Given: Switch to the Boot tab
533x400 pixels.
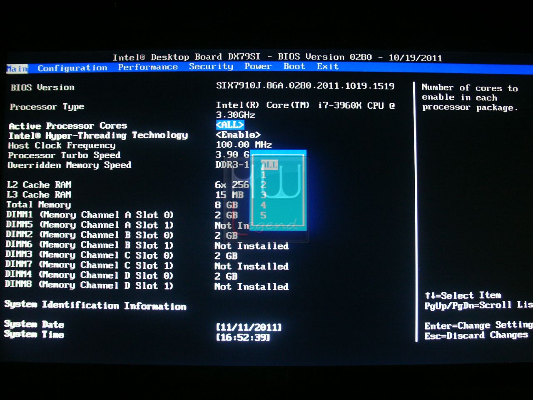Looking at the screenshot, I should 294,66.
